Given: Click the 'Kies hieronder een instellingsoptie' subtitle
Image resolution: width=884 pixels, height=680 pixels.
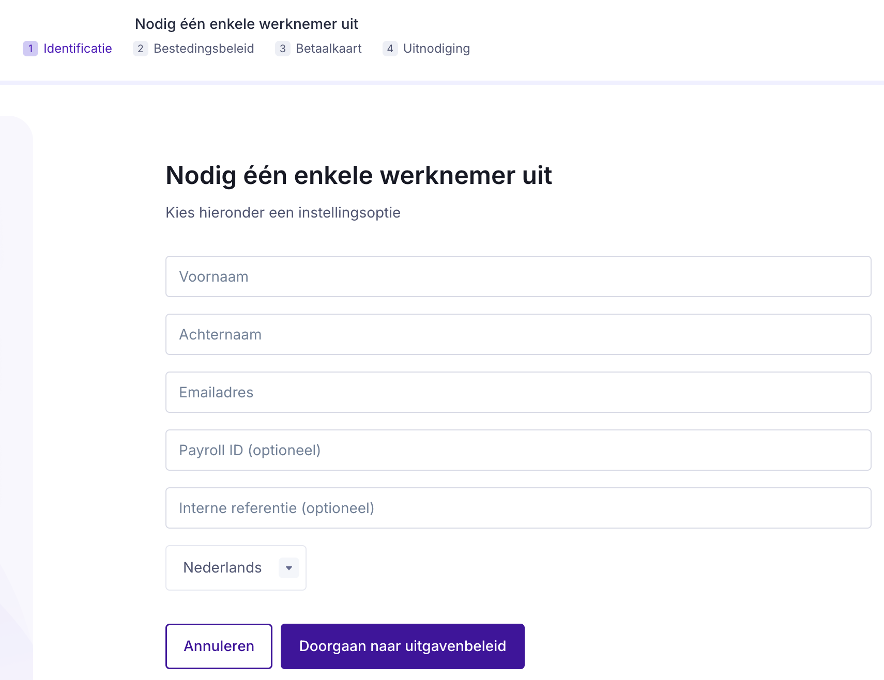Looking at the screenshot, I should 283,213.
